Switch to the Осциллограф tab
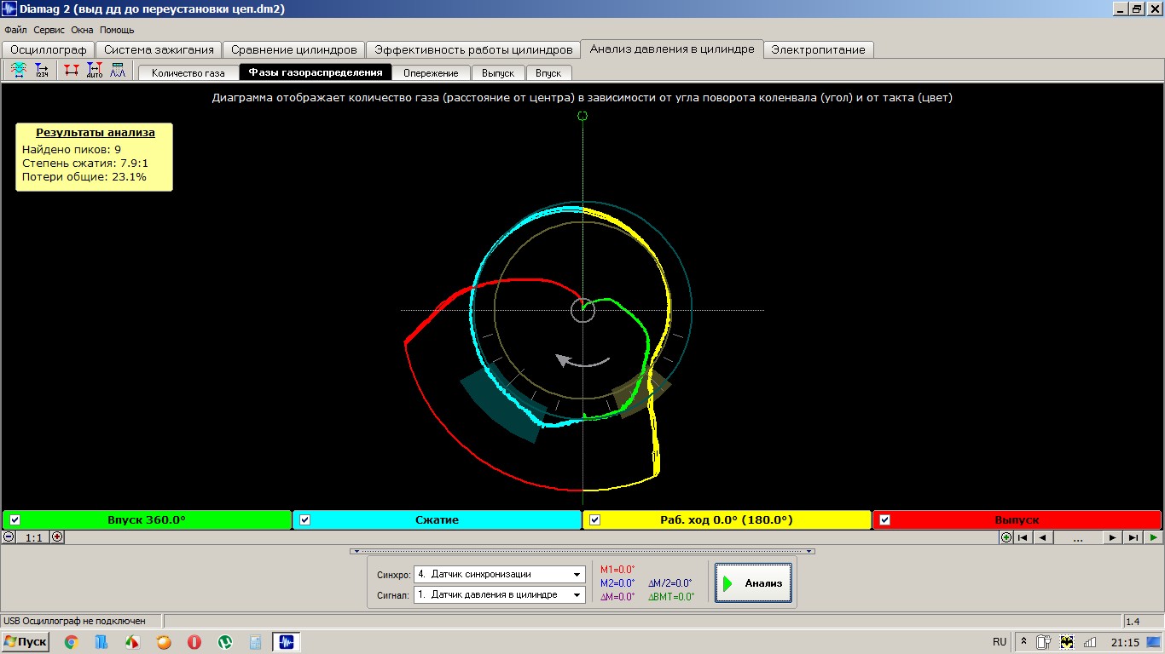The image size is (1165, 654). click(x=49, y=49)
